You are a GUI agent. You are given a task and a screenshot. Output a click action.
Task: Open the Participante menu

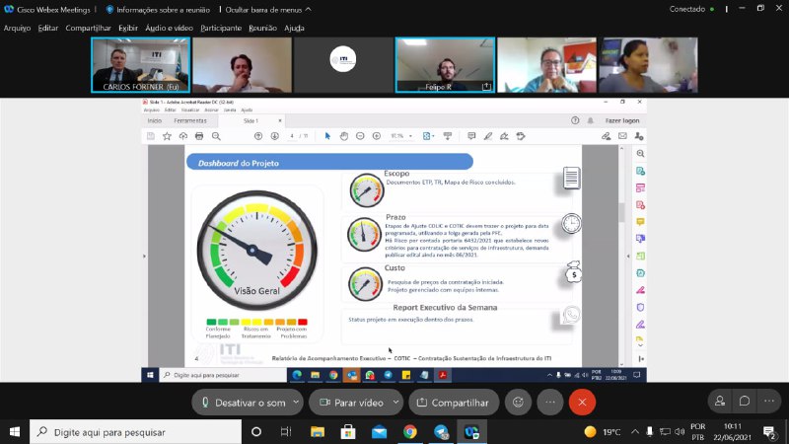(220, 28)
